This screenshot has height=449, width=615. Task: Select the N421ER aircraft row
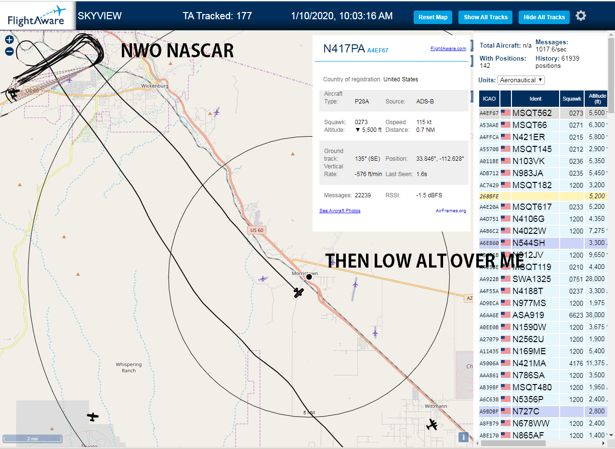pos(543,137)
